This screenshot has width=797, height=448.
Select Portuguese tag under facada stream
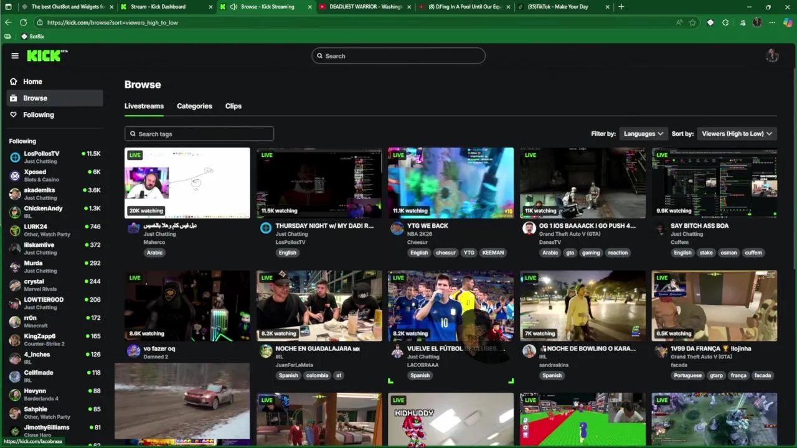tap(687, 375)
